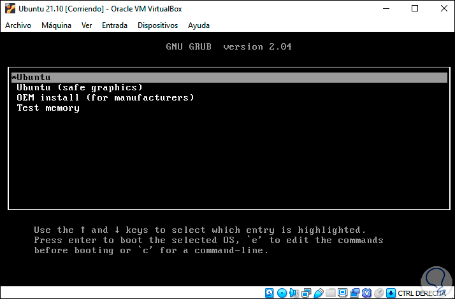Select the highlighted *Ubuntu boot entry
The image size is (455, 299).
[229, 78]
